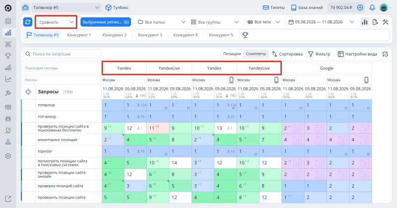This screenshot has height=208, width=397.
Task: Select the query проверка позиций сайта
Action: pos(60,186)
